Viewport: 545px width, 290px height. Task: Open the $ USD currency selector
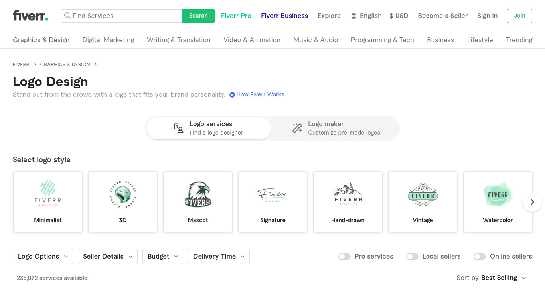coord(399,16)
